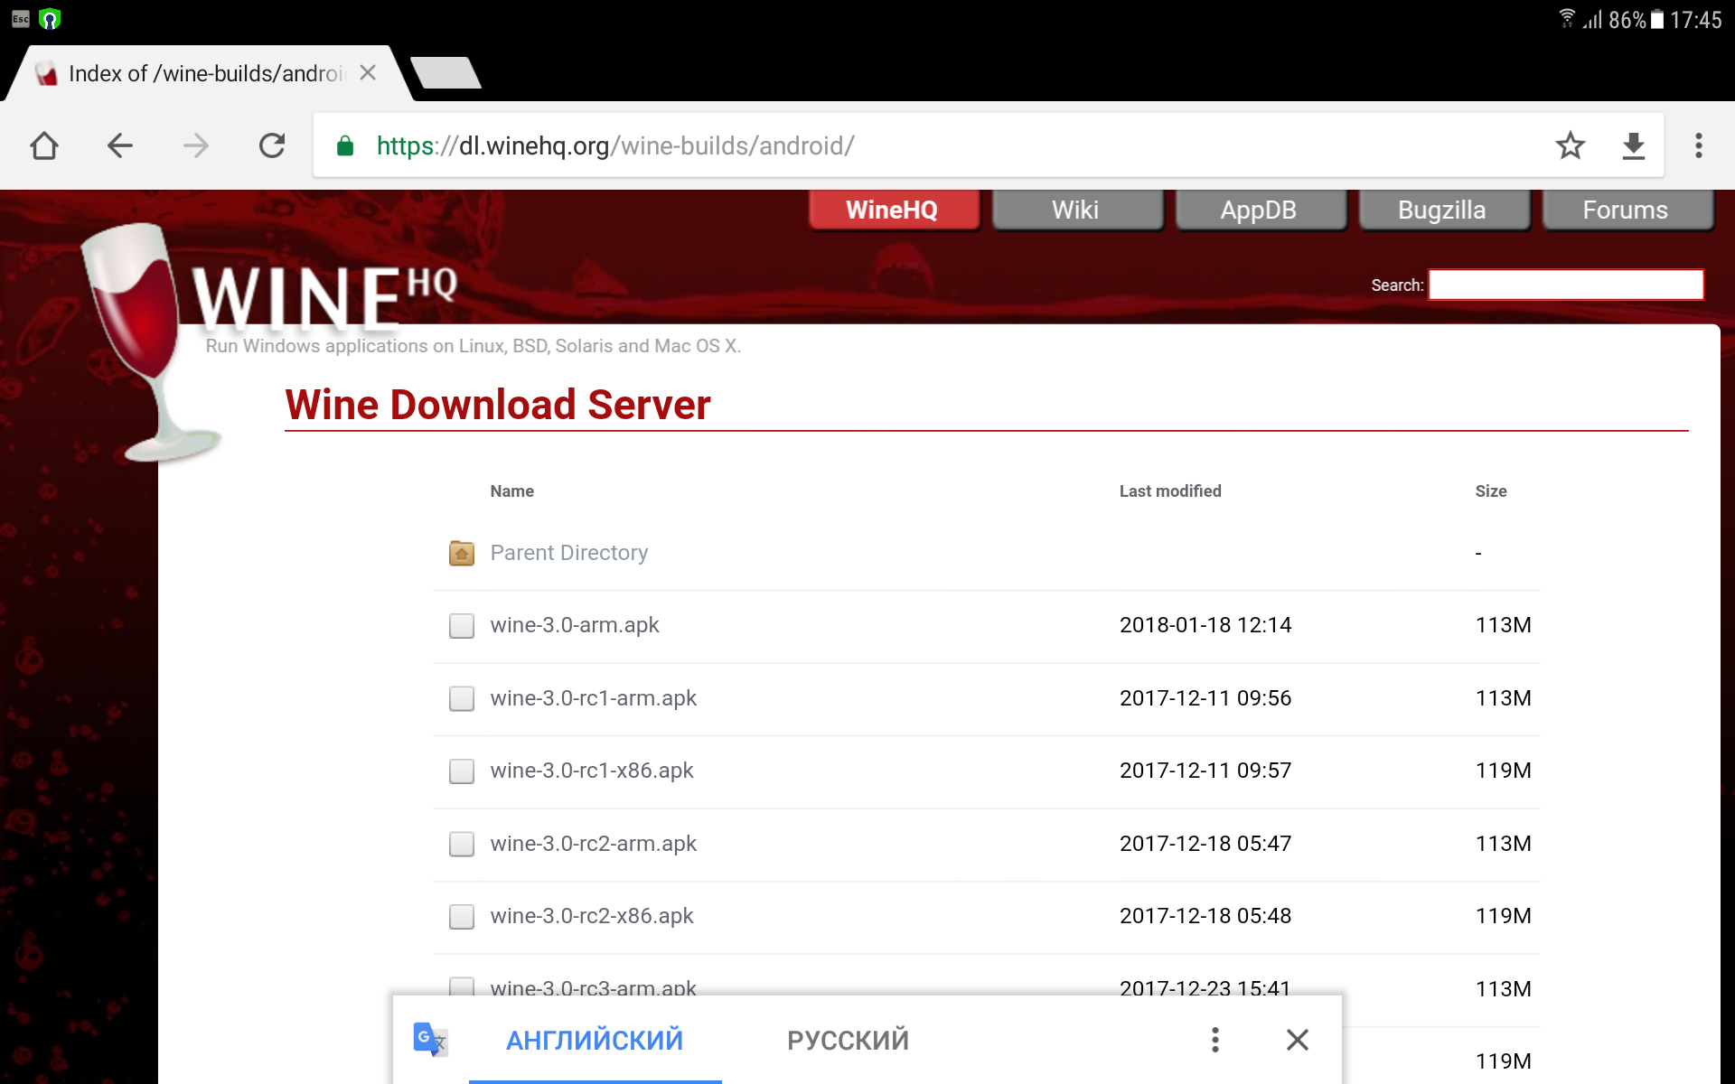Download wine-3.0-arm.apk
This screenshot has height=1084, width=1735.
tap(575, 625)
